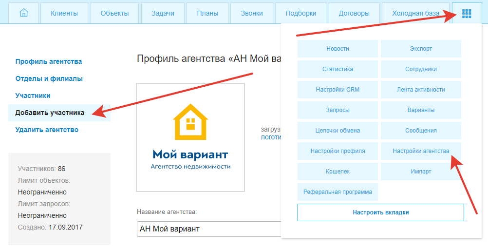Image resolution: width=488 pixels, height=250 pixels.
Task: Open the Клиенты tab
Action: point(64,13)
